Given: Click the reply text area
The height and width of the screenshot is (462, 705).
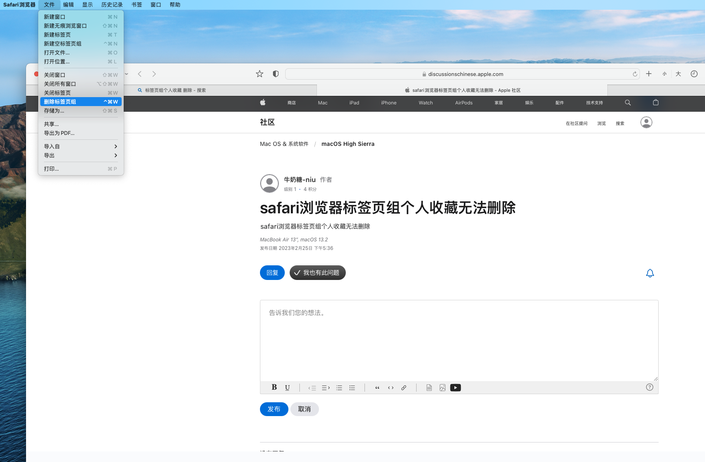Looking at the screenshot, I should click(x=459, y=341).
